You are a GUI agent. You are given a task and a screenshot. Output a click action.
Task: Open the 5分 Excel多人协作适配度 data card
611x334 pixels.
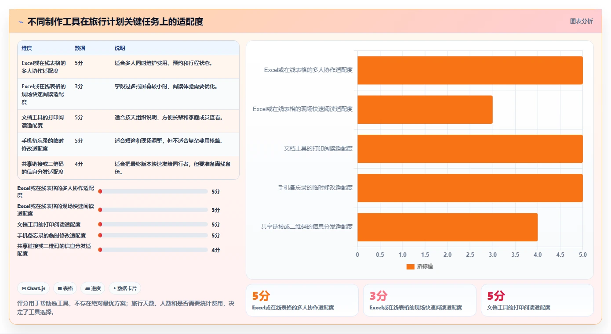coord(302,300)
